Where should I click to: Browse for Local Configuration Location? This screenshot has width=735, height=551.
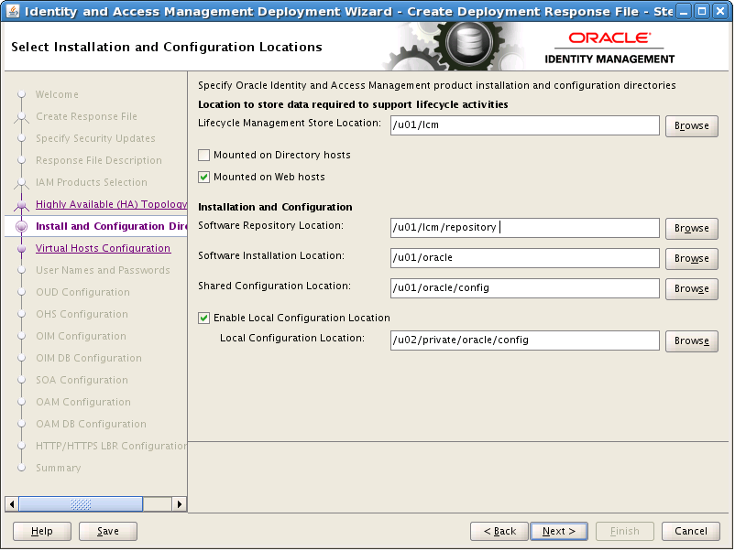pos(691,340)
